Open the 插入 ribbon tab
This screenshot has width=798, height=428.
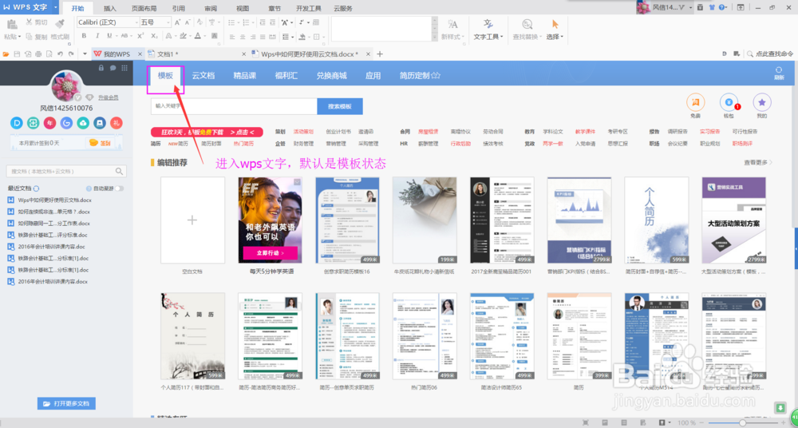point(109,9)
